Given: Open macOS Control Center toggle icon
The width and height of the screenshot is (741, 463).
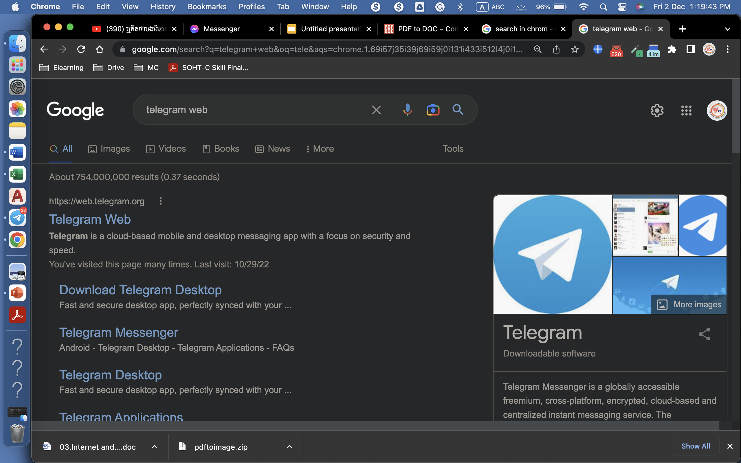Looking at the screenshot, I should pos(622,7).
